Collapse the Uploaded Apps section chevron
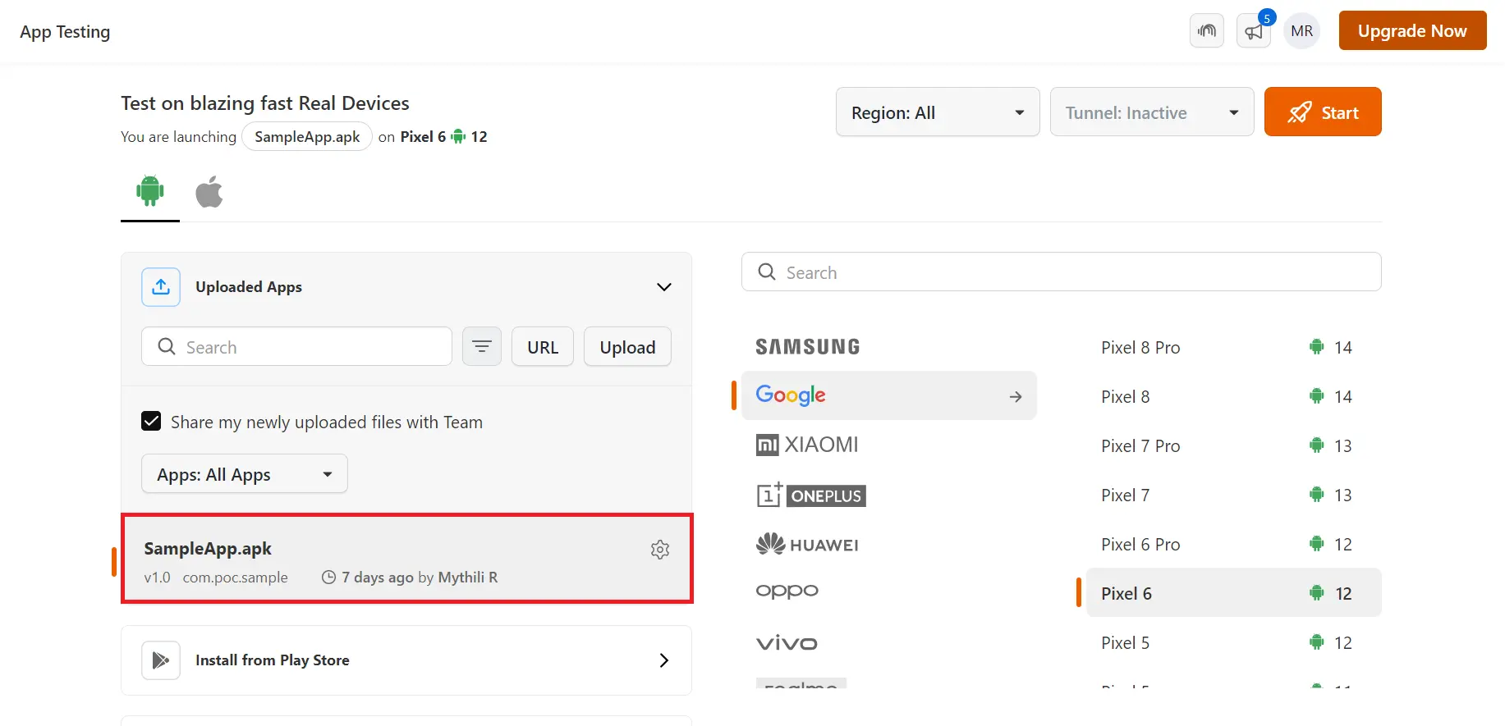This screenshot has height=726, width=1505. 664,287
